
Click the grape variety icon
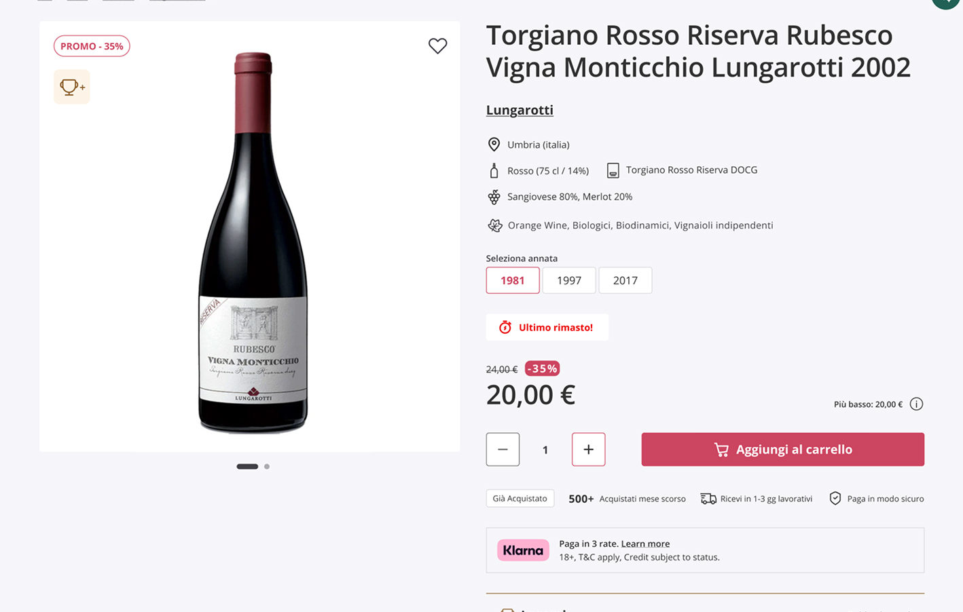click(494, 197)
